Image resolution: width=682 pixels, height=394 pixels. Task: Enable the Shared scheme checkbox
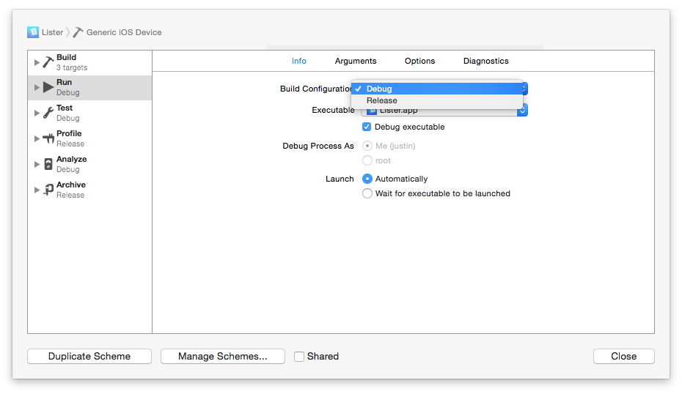tap(299, 357)
